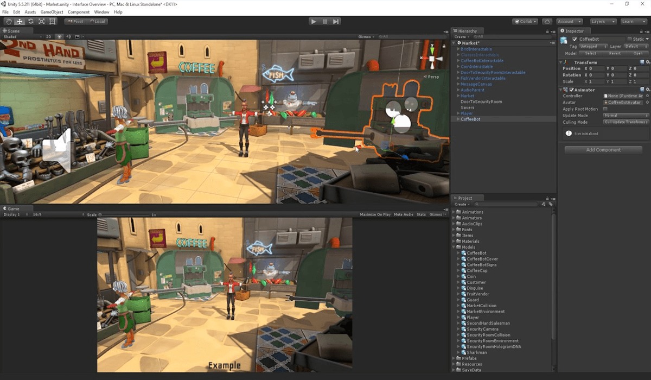This screenshot has height=380, width=651.
Task: Open scene effects image icon
Action: [77, 36]
